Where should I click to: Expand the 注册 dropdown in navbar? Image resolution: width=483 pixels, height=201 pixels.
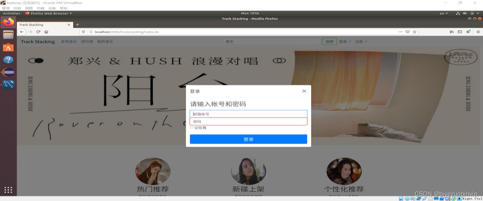point(361,41)
